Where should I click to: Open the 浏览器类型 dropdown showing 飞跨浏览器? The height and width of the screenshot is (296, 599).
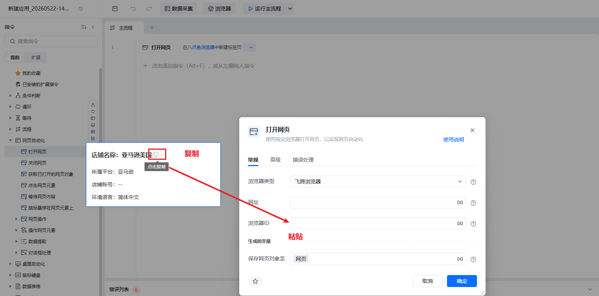coord(378,181)
